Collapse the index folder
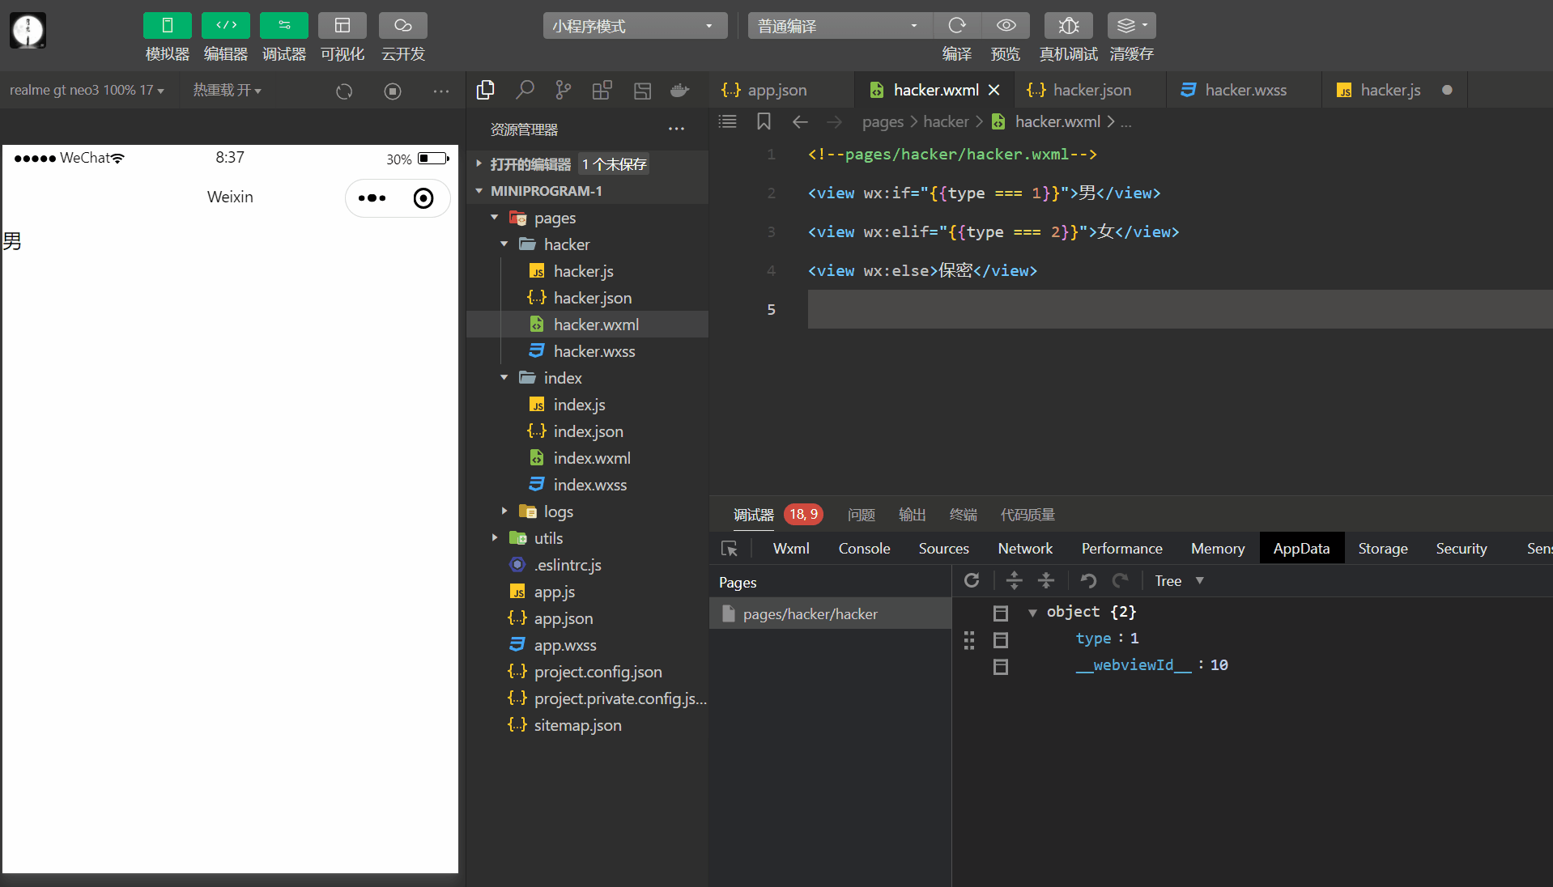Screen dimensions: 1553x887 point(588,378)
